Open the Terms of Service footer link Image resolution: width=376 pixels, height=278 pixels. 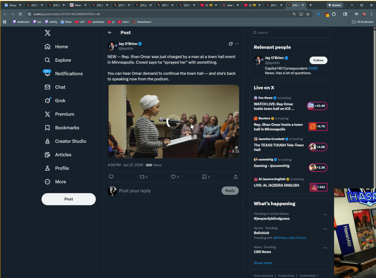263,276
